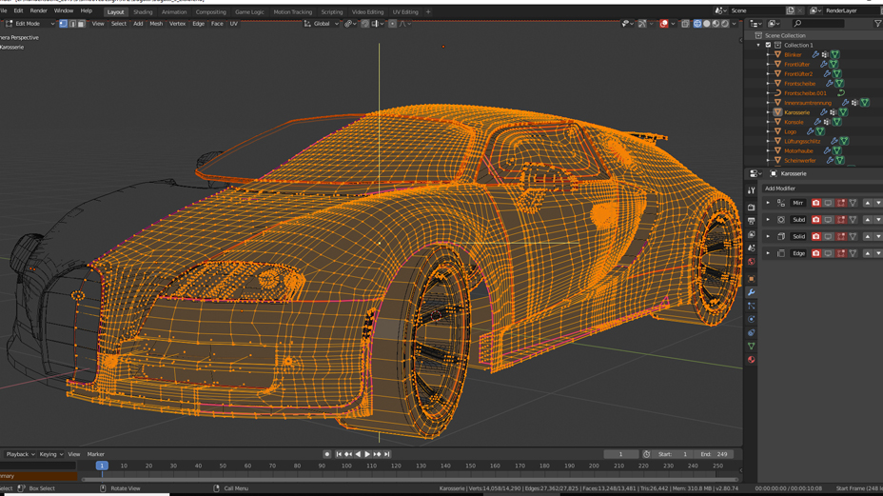This screenshot has height=496, width=883.
Task: Select edge select mode icon
Action: pos(72,24)
